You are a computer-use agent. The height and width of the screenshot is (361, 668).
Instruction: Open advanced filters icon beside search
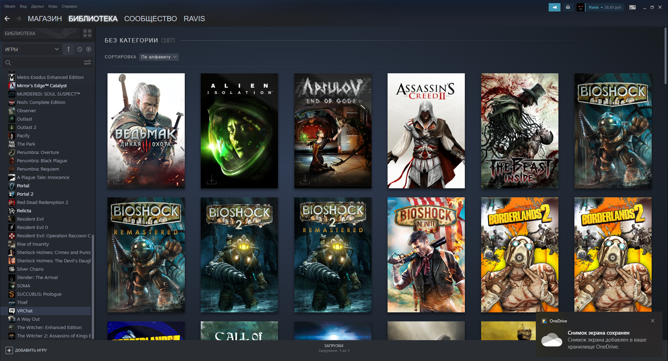(87, 63)
